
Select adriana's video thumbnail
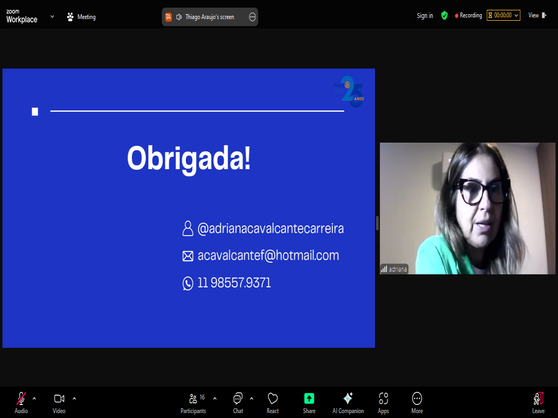[467, 208]
